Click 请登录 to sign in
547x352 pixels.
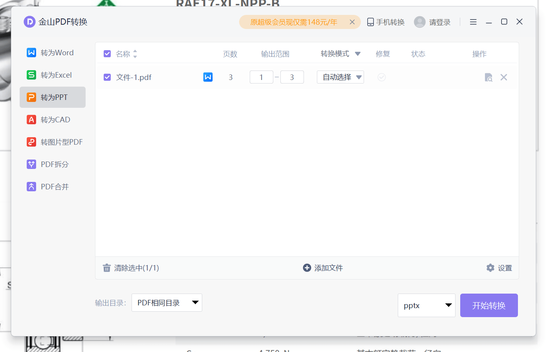(x=440, y=22)
